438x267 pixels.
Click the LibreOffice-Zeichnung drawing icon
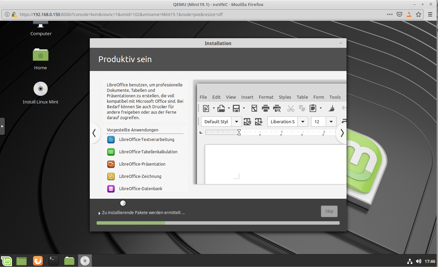click(x=111, y=176)
